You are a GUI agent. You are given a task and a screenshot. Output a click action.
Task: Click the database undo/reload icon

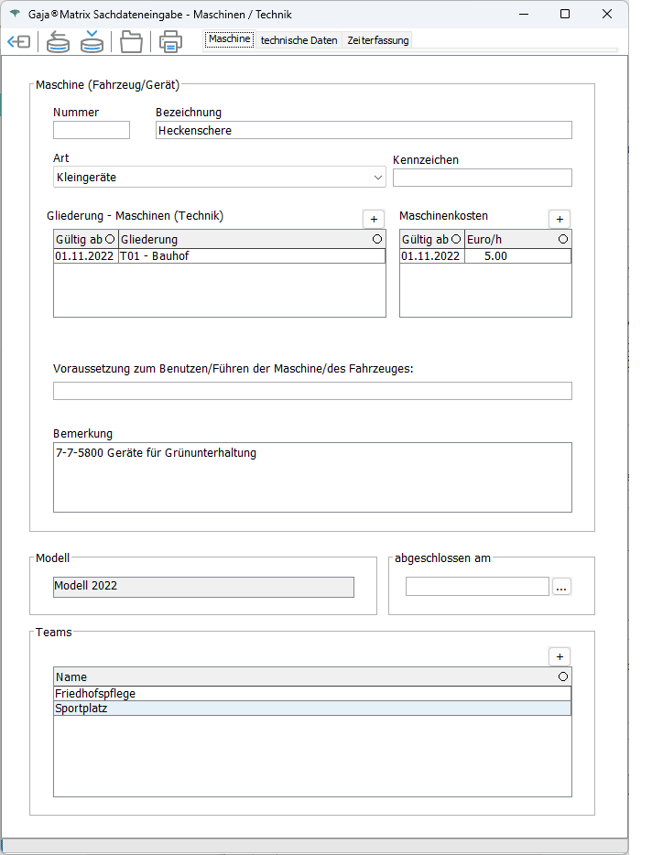coord(58,42)
